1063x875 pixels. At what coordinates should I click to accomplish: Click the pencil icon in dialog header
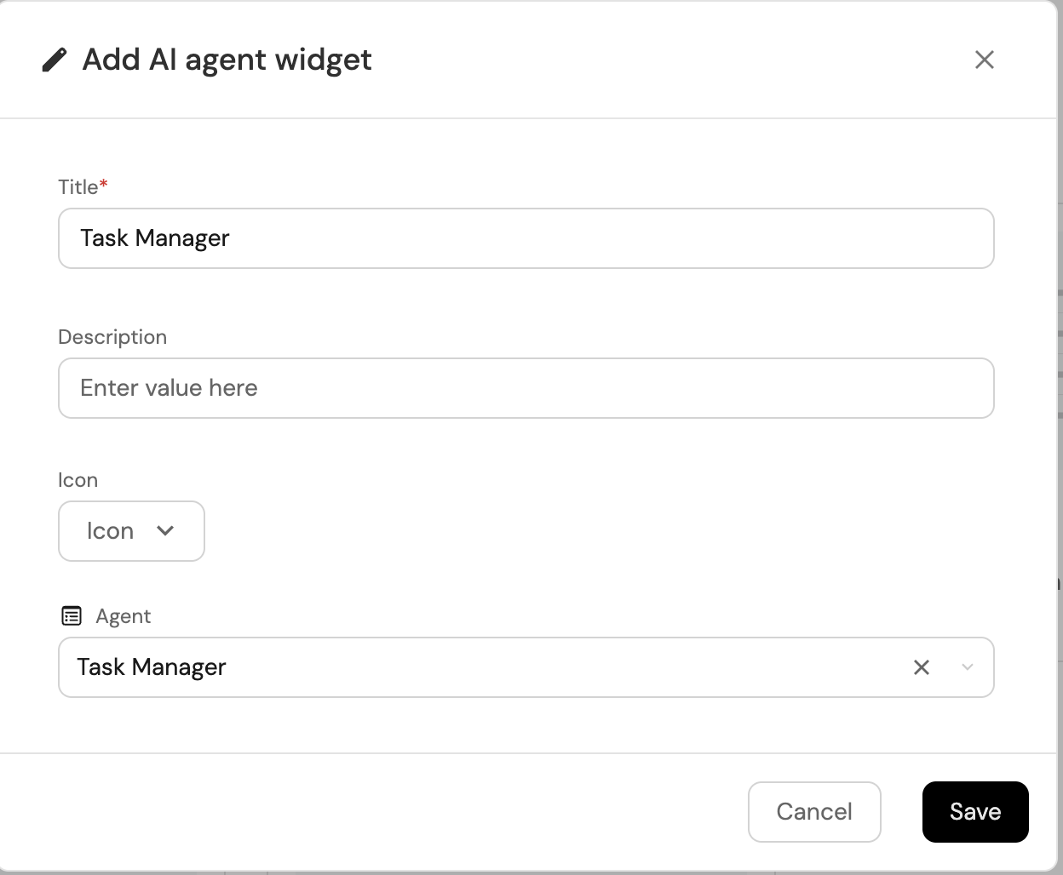[x=54, y=60]
